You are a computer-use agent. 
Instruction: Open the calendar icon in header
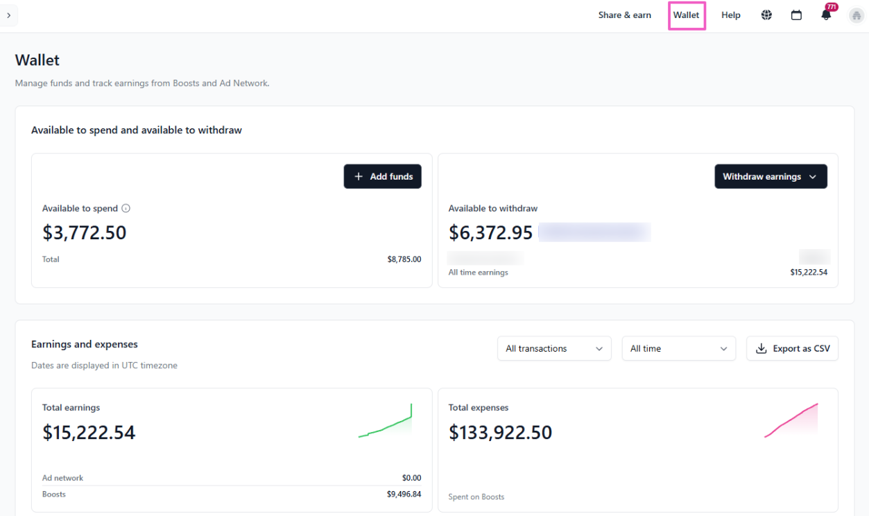796,15
